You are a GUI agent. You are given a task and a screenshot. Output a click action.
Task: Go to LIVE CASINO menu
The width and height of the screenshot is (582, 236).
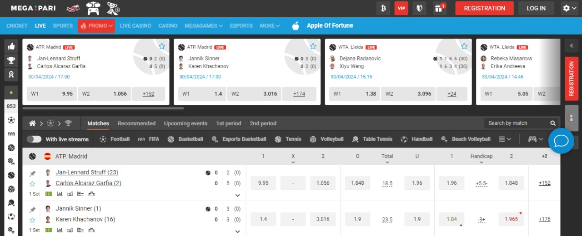[135, 26]
